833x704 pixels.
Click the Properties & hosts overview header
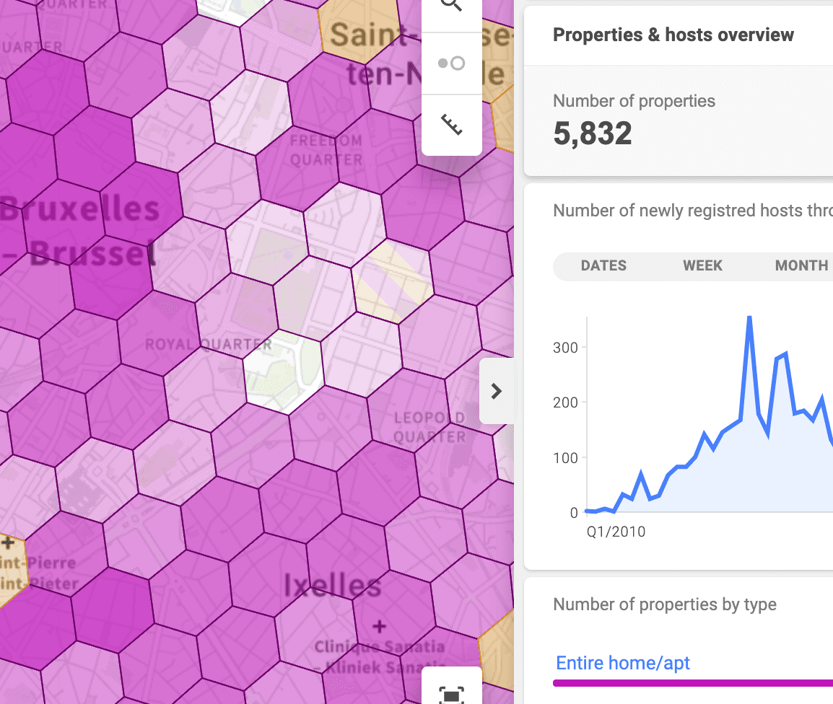[673, 34]
